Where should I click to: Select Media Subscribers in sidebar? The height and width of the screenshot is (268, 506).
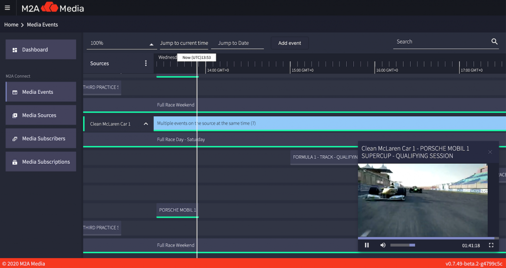coord(41,138)
